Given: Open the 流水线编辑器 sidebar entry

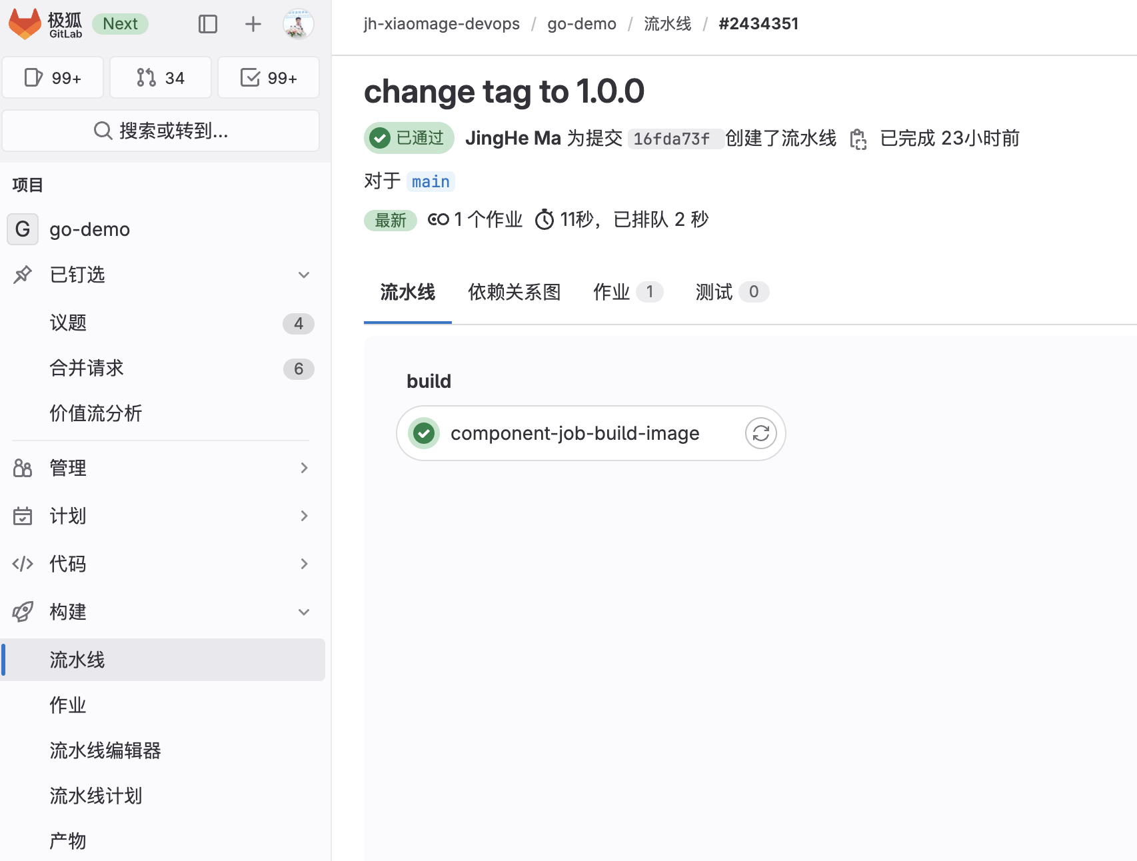Looking at the screenshot, I should [x=105, y=750].
